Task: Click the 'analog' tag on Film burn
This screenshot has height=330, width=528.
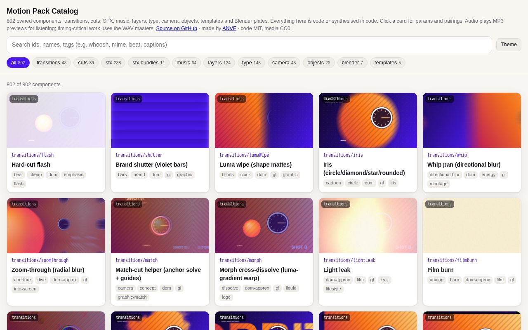Action: [x=436, y=280]
